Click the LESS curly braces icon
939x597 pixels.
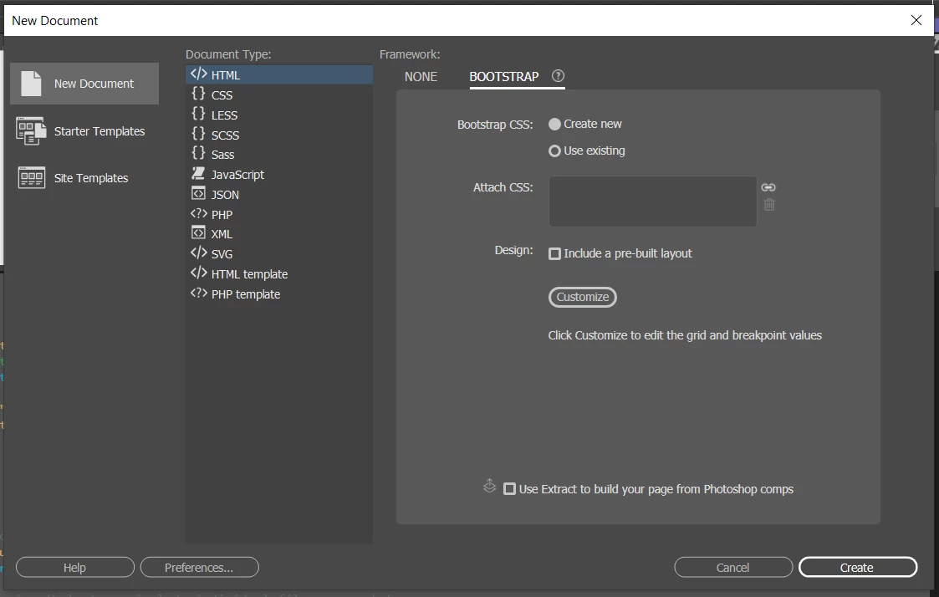[x=198, y=114]
